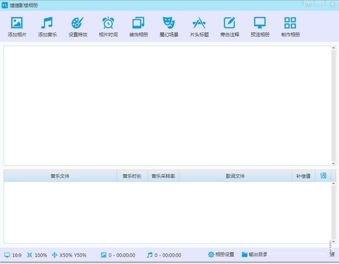Start 制作相册 grid make-album icon
This screenshot has width=339, height=264.
290,23
